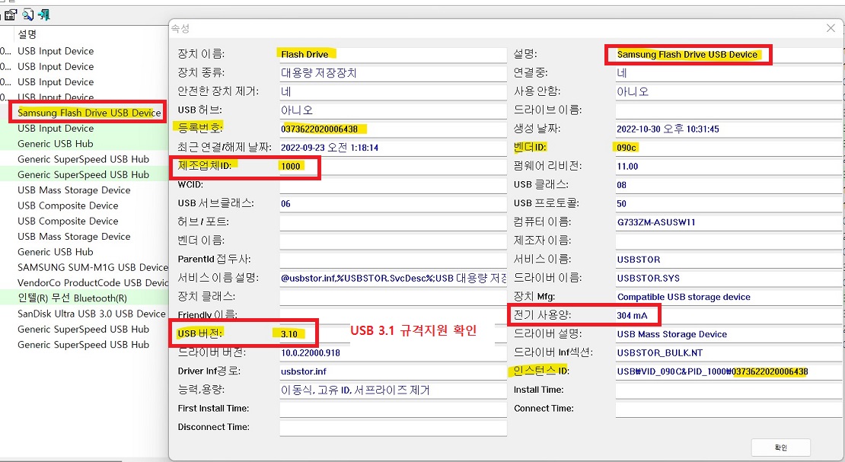845x462 pixels.
Task: Click the 인스턴스 ID field USB#VID_090C&PID_1000
Action: pyautogui.click(x=729, y=371)
